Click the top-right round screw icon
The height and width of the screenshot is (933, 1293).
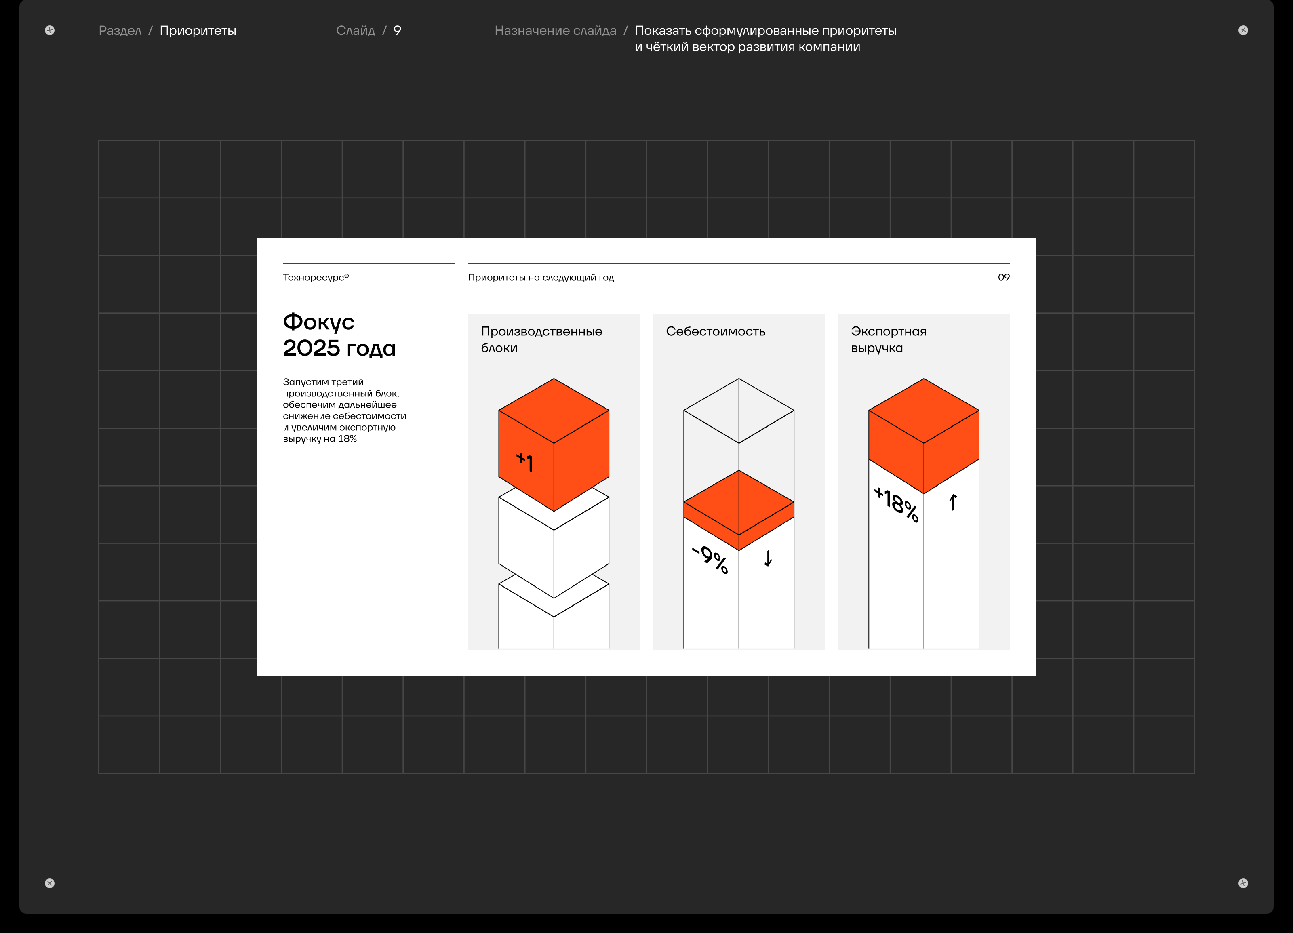coord(1243,30)
